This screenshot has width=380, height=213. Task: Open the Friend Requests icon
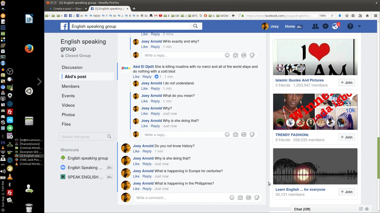[315, 26]
